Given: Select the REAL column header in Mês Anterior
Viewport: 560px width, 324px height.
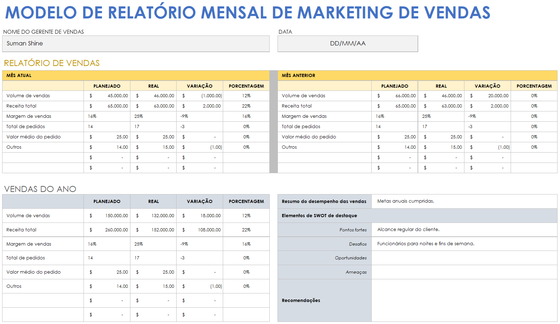Looking at the screenshot, I should point(441,86).
